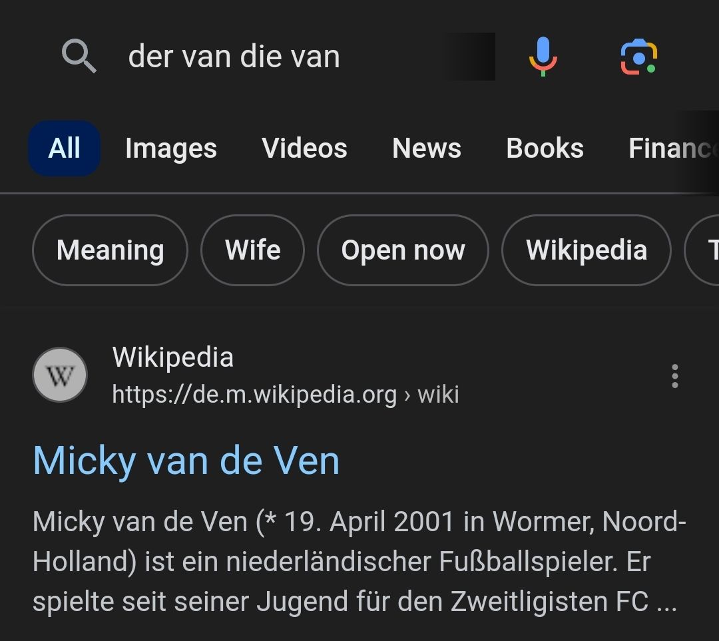Open the result's three-dot options menu

tap(674, 376)
